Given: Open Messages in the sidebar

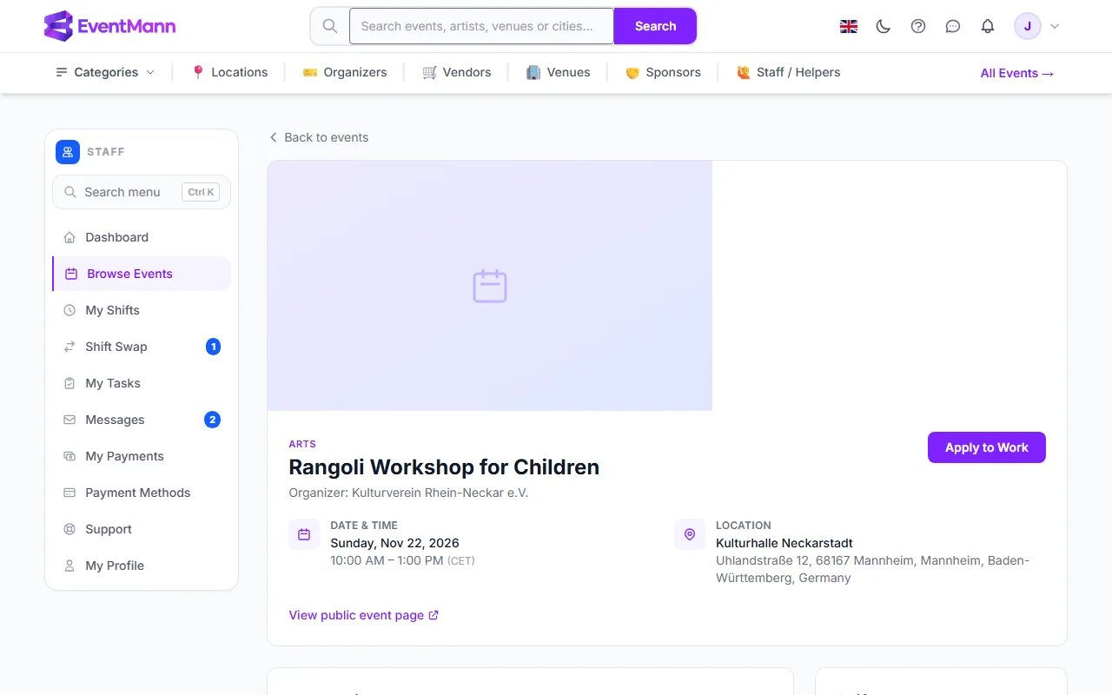Looking at the screenshot, I should coord(142,420).
